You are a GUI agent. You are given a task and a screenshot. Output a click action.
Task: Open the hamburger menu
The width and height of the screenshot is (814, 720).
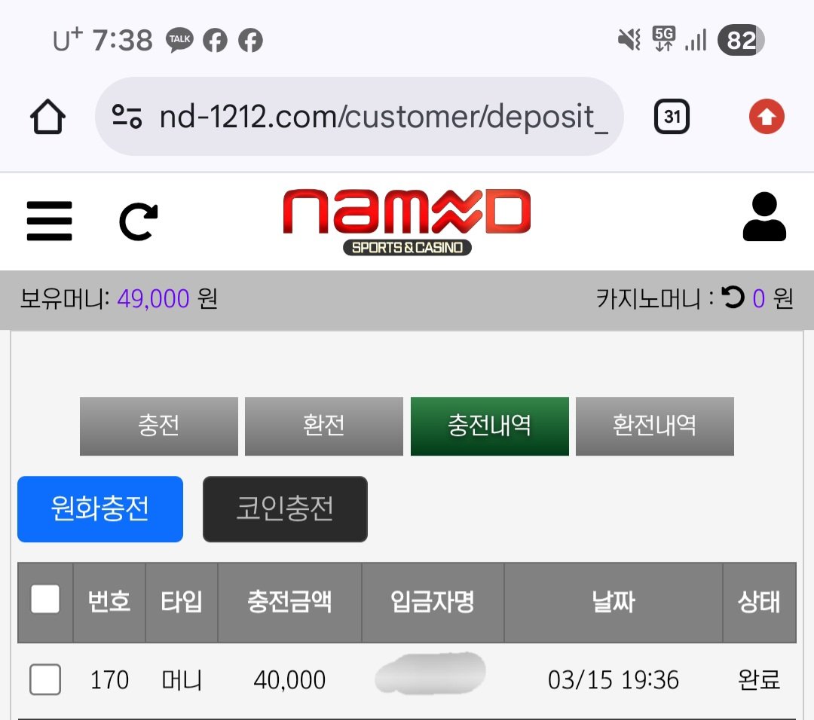(49, 221)
